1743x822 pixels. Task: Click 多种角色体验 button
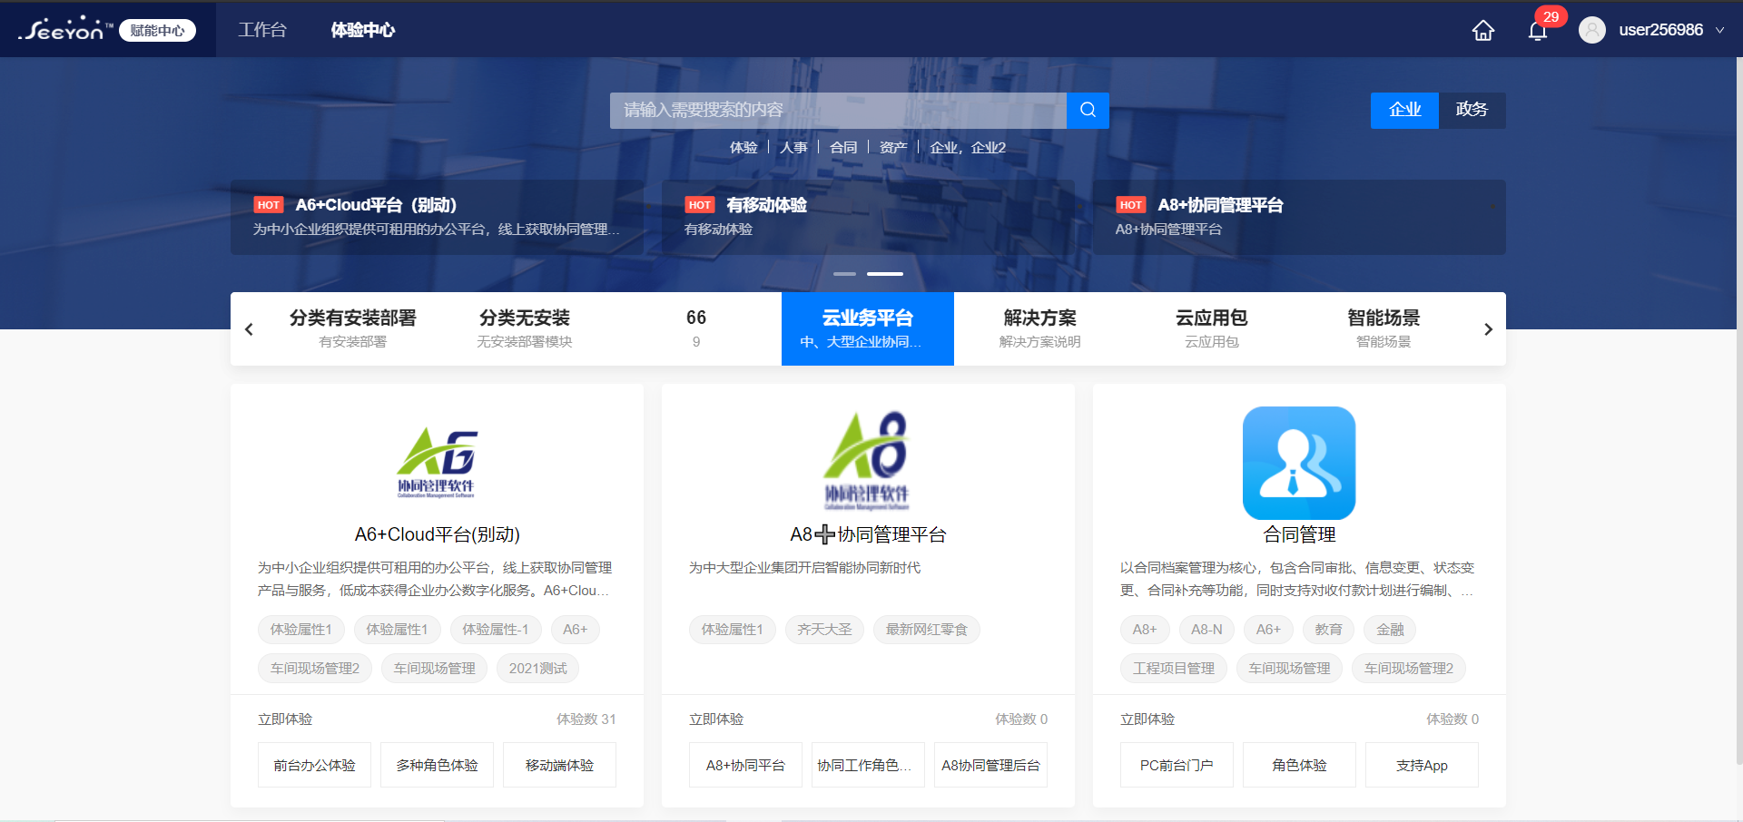click(x=437, y=765)
